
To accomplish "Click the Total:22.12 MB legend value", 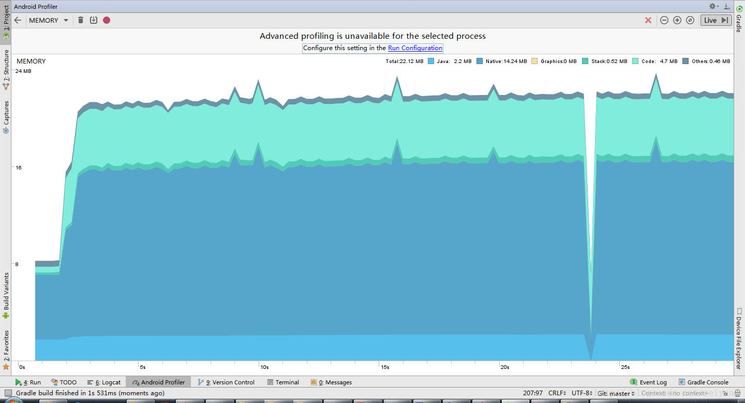I will click(x=405, y=61).
